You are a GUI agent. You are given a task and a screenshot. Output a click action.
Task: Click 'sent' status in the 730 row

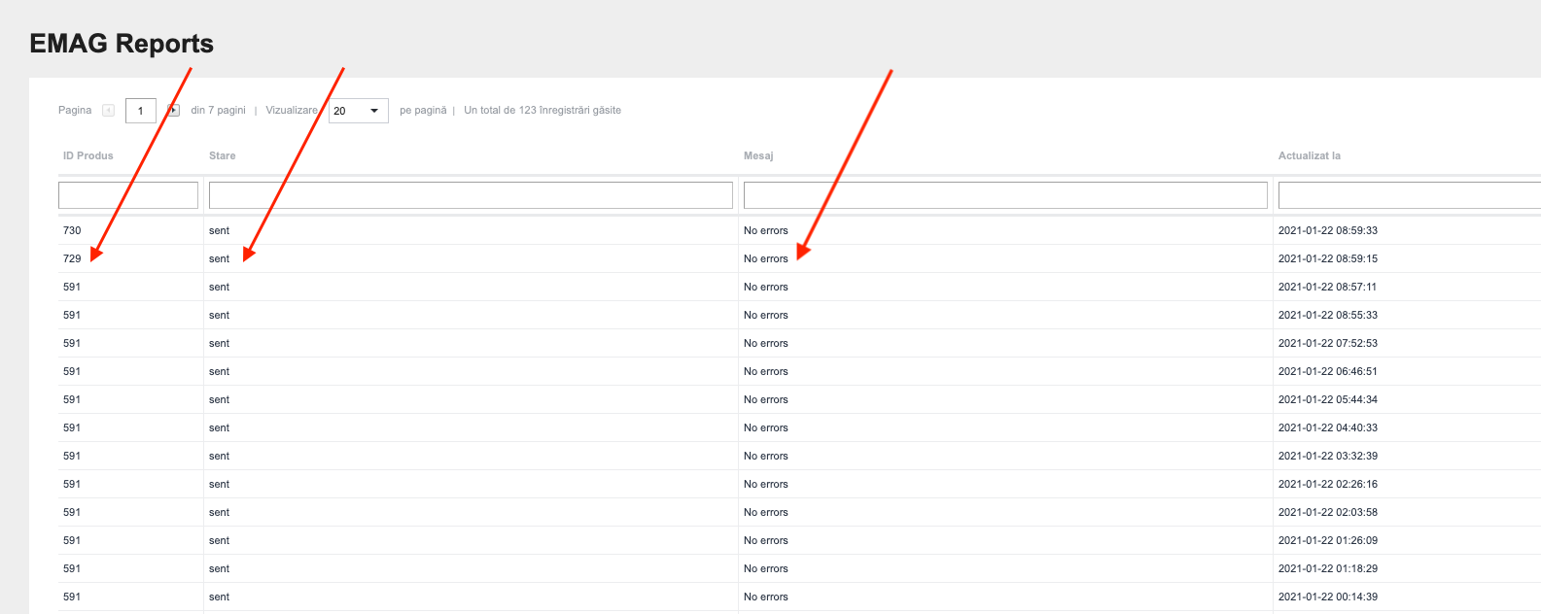[x=220, y=230]
